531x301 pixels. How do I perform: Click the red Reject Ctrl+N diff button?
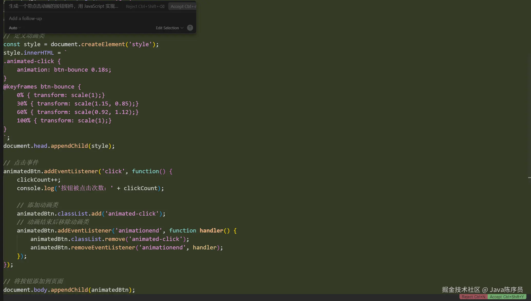point(473,297)
